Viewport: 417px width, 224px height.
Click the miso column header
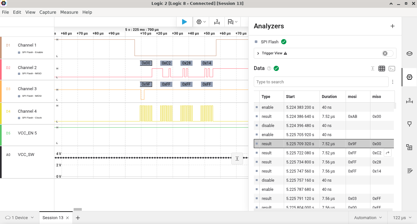click(x=382, y=96)
